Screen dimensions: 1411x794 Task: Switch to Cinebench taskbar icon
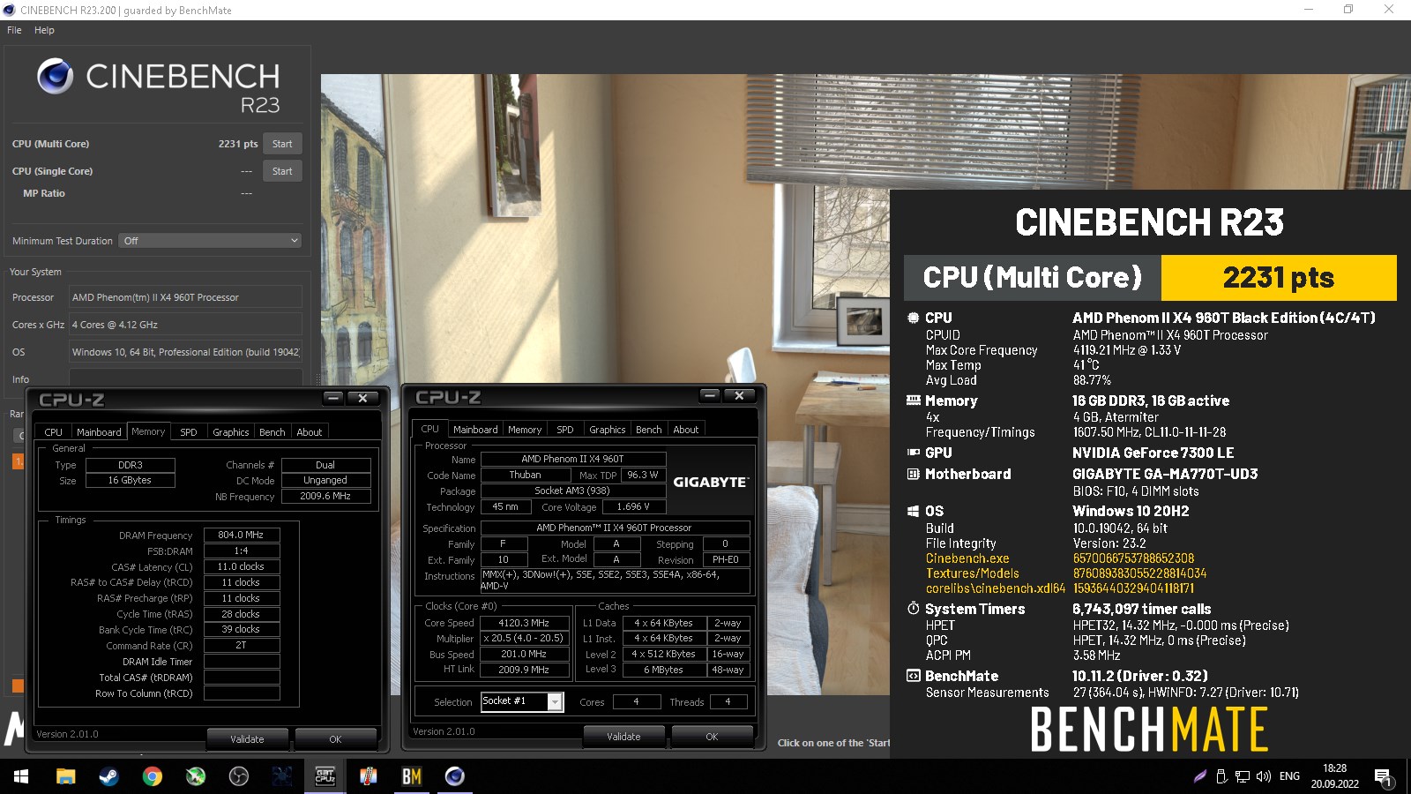455,776
